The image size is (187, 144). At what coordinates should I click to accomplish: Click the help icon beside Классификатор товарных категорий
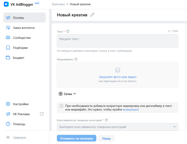(107, 120)
